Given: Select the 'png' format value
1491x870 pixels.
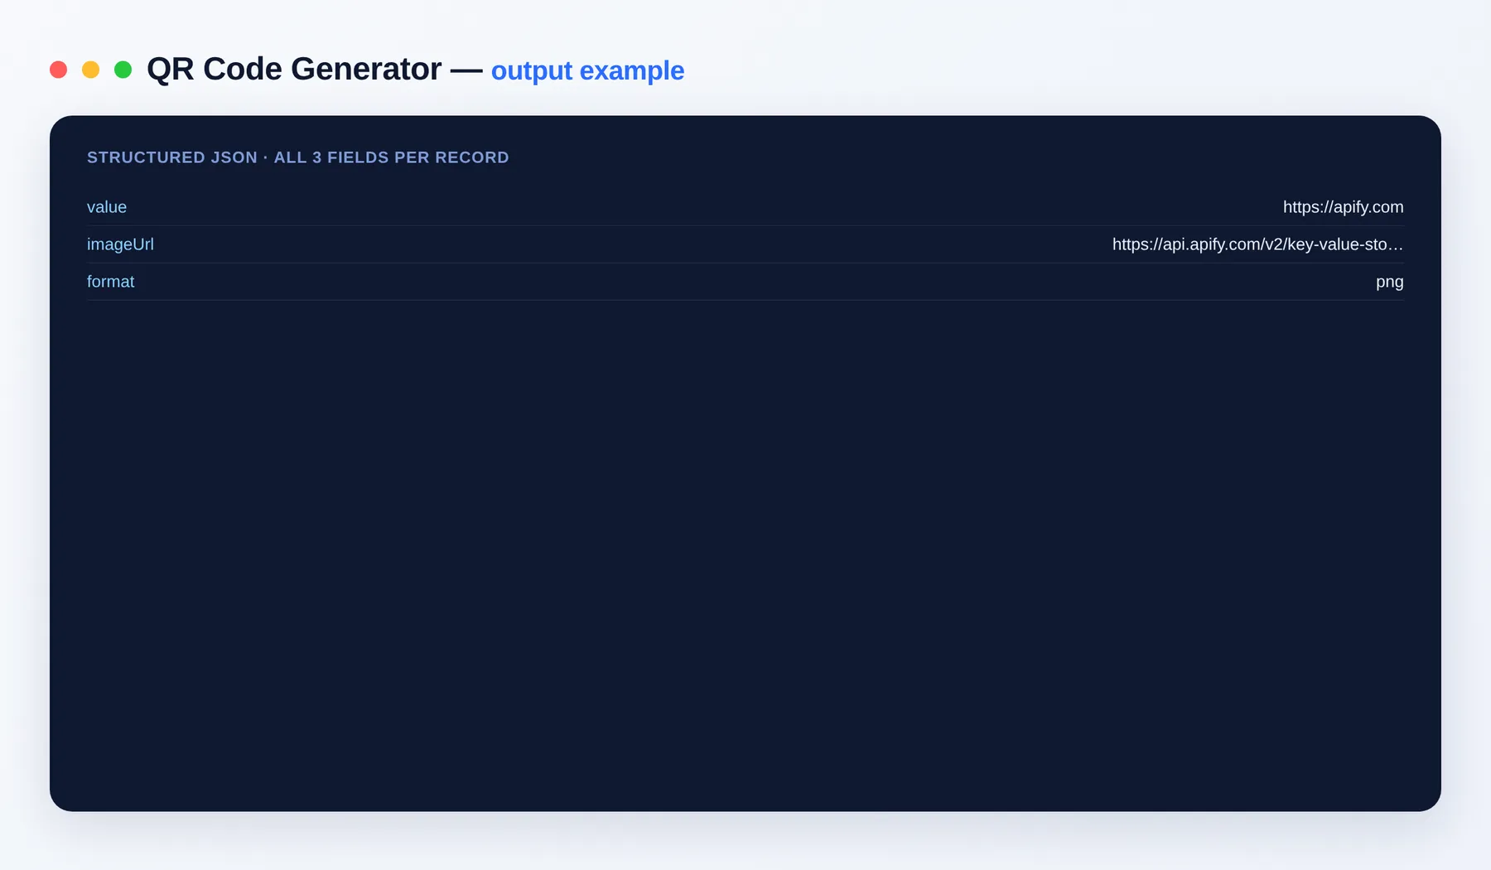Looking at the screenshot, I should tap(1389, 283).
